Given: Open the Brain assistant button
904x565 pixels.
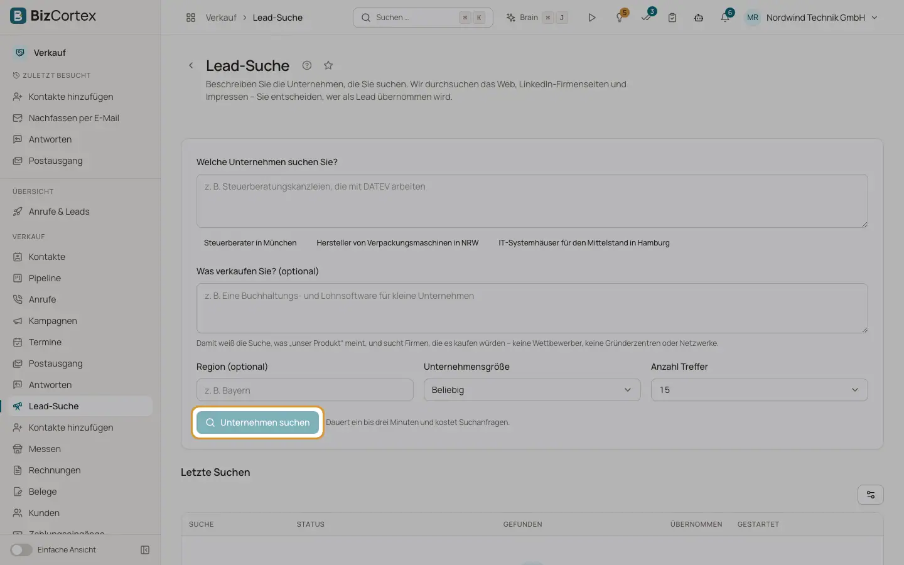Looking at the screenshot, I should tap(537, 18).
